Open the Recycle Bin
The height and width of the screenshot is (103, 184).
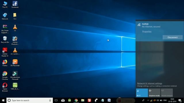pyautogui.click(x=5, y=40)
